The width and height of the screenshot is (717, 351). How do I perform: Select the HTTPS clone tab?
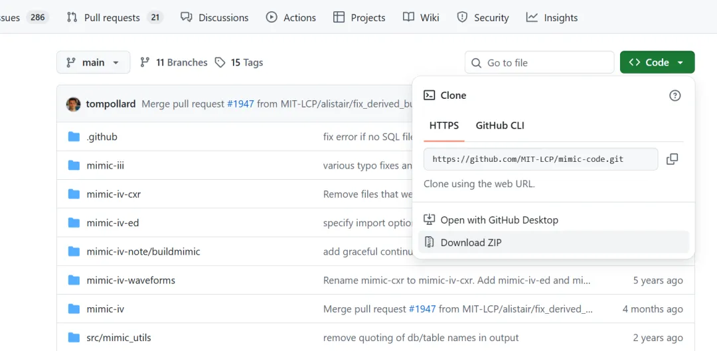click(x=443, y=125)
